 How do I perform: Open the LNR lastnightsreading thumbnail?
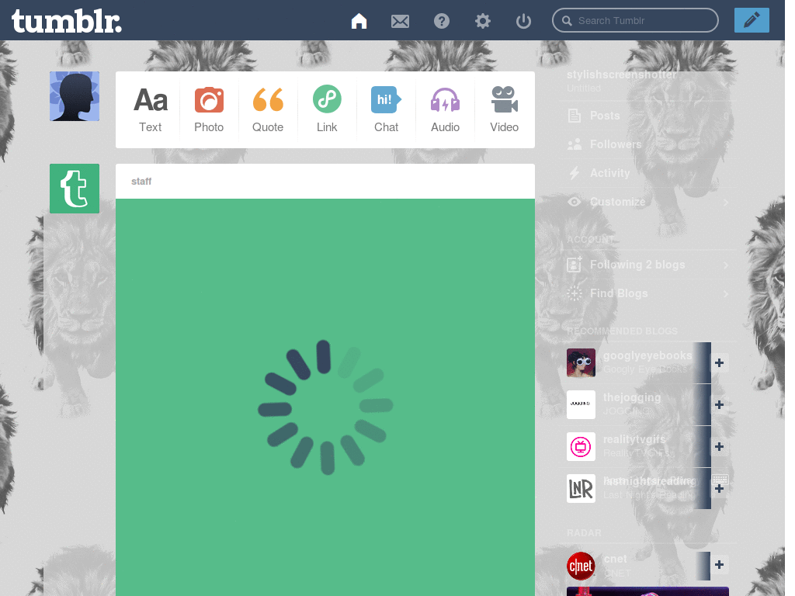tap(581, 489)
